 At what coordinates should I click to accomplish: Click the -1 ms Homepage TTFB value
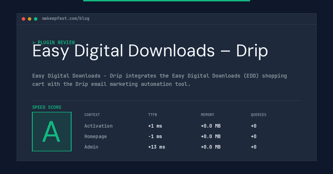[155, 136]
